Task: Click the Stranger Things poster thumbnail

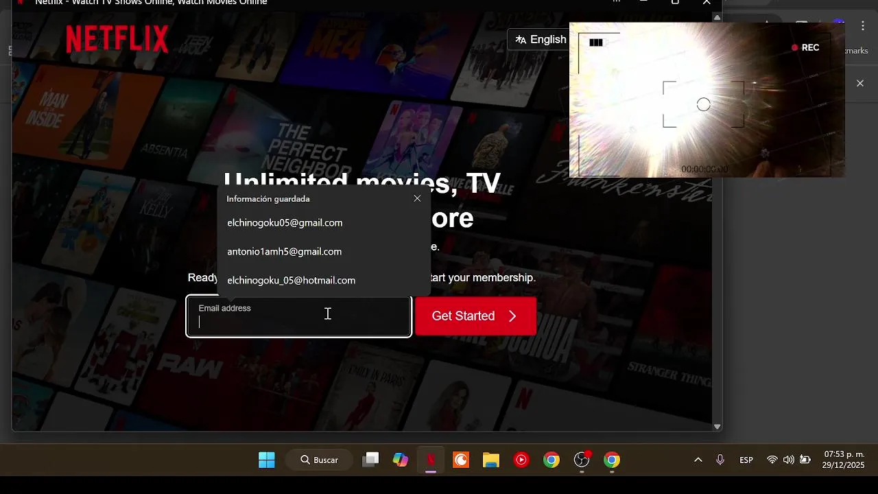Action: (669, 374)
